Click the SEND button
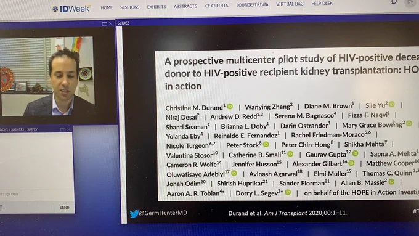Image resolution: width=419 pixels, height=236 pixels. [x=64, y=208]
